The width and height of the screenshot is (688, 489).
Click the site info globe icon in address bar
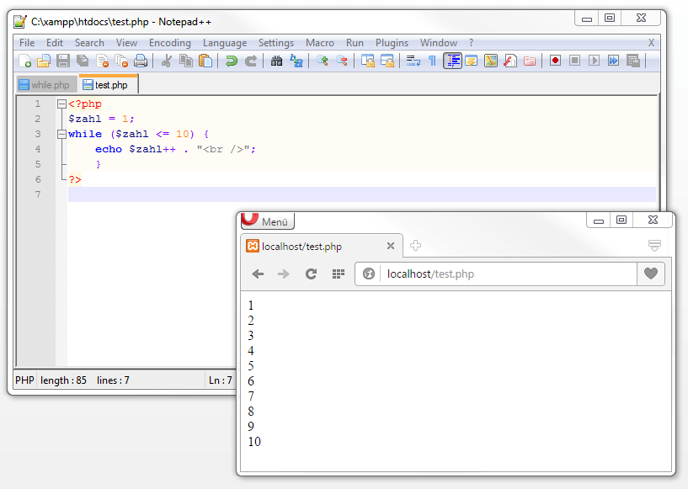point(369,274)
